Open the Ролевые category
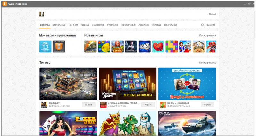Viewport: 256px width, 136px height. pos(156,25)
